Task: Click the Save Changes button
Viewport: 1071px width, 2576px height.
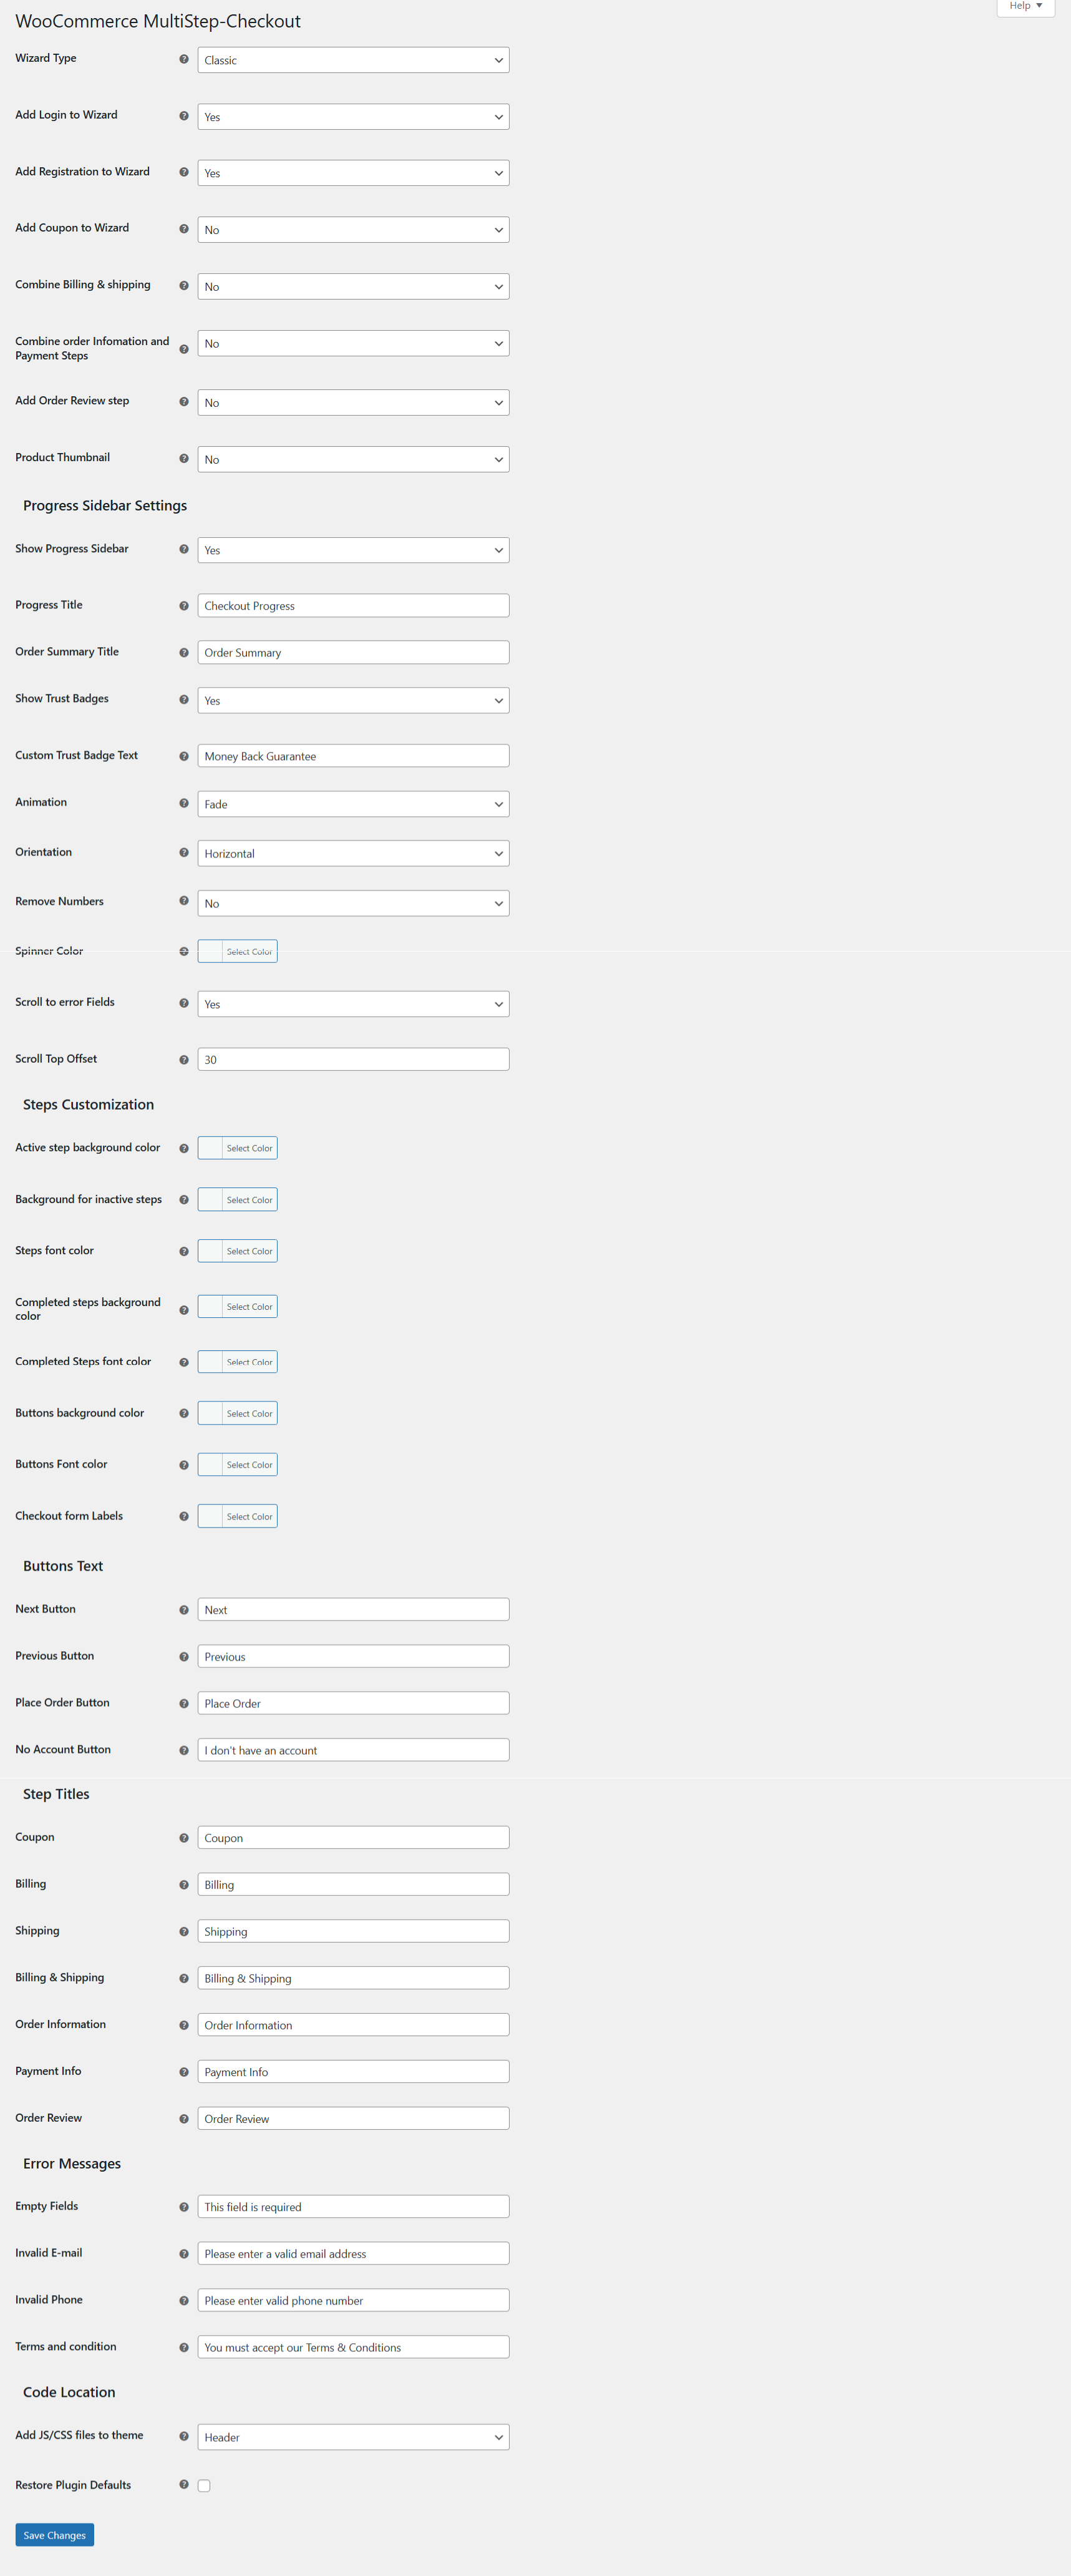Action: [54, 2535]
